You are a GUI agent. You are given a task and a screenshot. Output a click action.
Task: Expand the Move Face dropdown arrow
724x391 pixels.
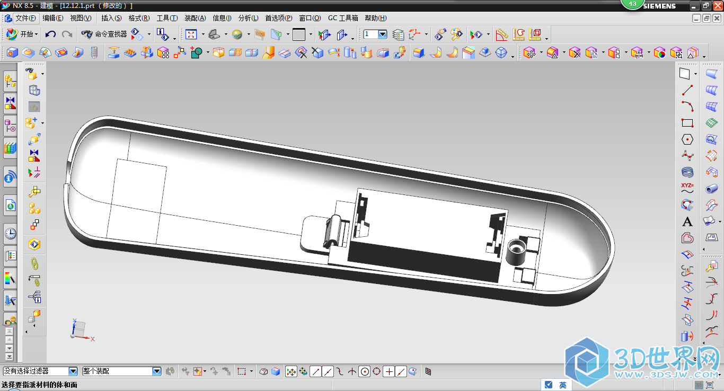coord(541,52)
